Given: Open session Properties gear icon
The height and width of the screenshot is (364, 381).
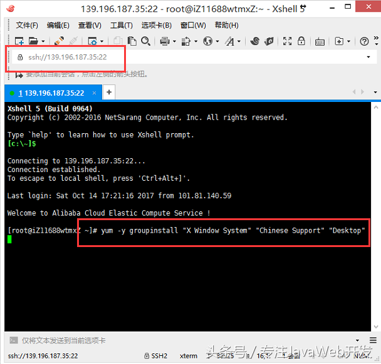Looking at the screenshot, I should 92,41.
